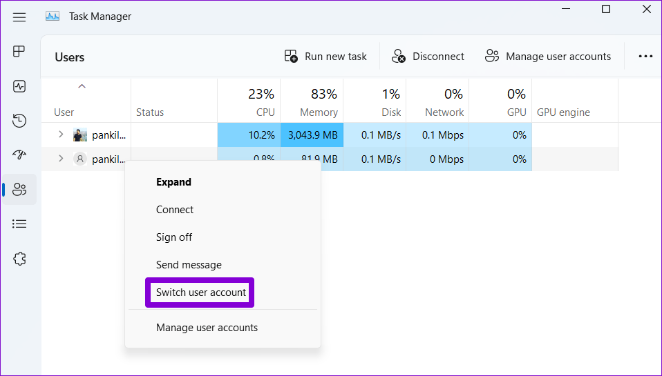The width and height of the screenshot is (662, 376).
Task: Select the Users page icon in sidebar
Action: pyautogui.click(x=19, y=189)
